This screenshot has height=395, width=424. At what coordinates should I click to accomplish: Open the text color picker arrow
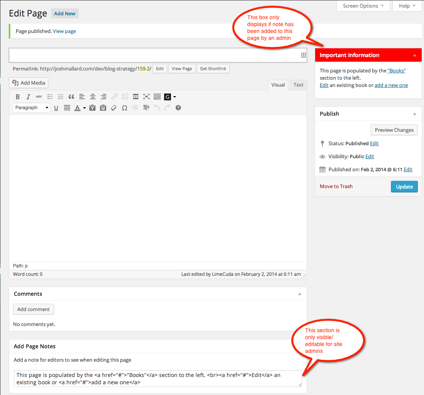point(84,108)
